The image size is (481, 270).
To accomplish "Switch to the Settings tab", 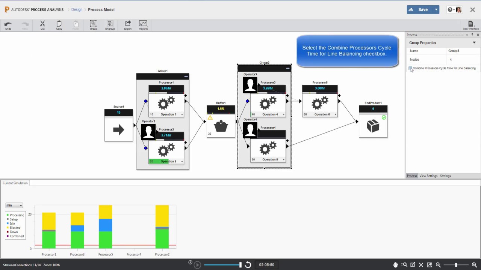I will click(445, 176).
